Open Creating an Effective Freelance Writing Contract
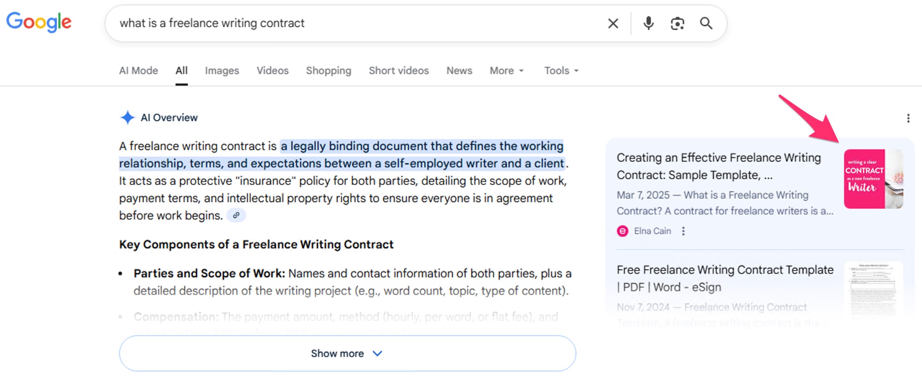 click(x=719, y=166)
